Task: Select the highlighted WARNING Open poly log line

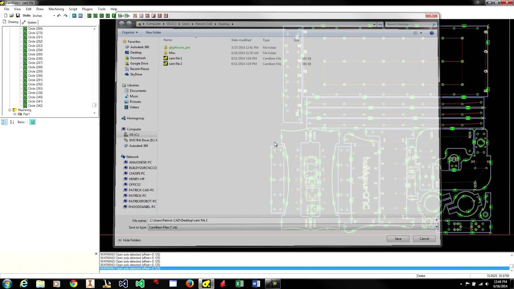Action: pyautogui.click(x=305, y=269)
